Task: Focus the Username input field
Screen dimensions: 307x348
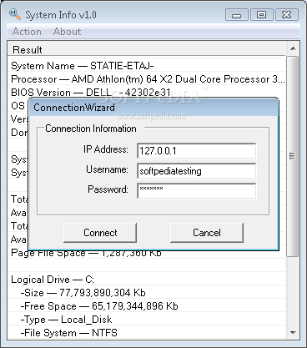Action: click(197, 171)
